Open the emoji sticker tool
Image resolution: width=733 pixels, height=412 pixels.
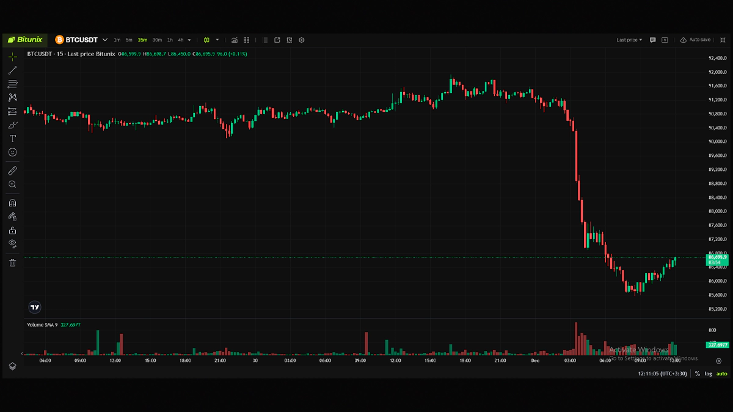pyautogui.click(x=12, y=153)
